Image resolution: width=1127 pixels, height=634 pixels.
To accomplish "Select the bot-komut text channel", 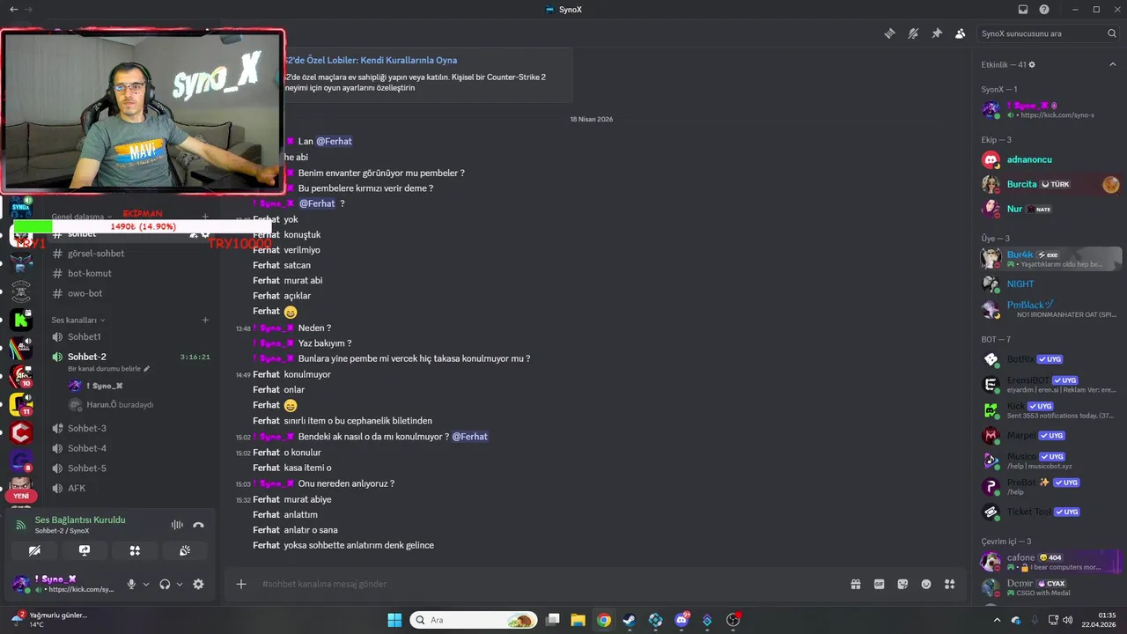I will pyautogui.click(x=130, y=273).
